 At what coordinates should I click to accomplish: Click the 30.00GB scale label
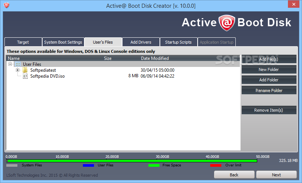(x=162, y=157)
